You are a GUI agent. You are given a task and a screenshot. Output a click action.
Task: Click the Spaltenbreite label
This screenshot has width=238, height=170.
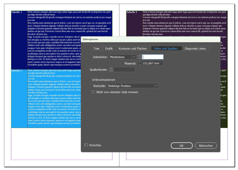[x=99, y=70]
